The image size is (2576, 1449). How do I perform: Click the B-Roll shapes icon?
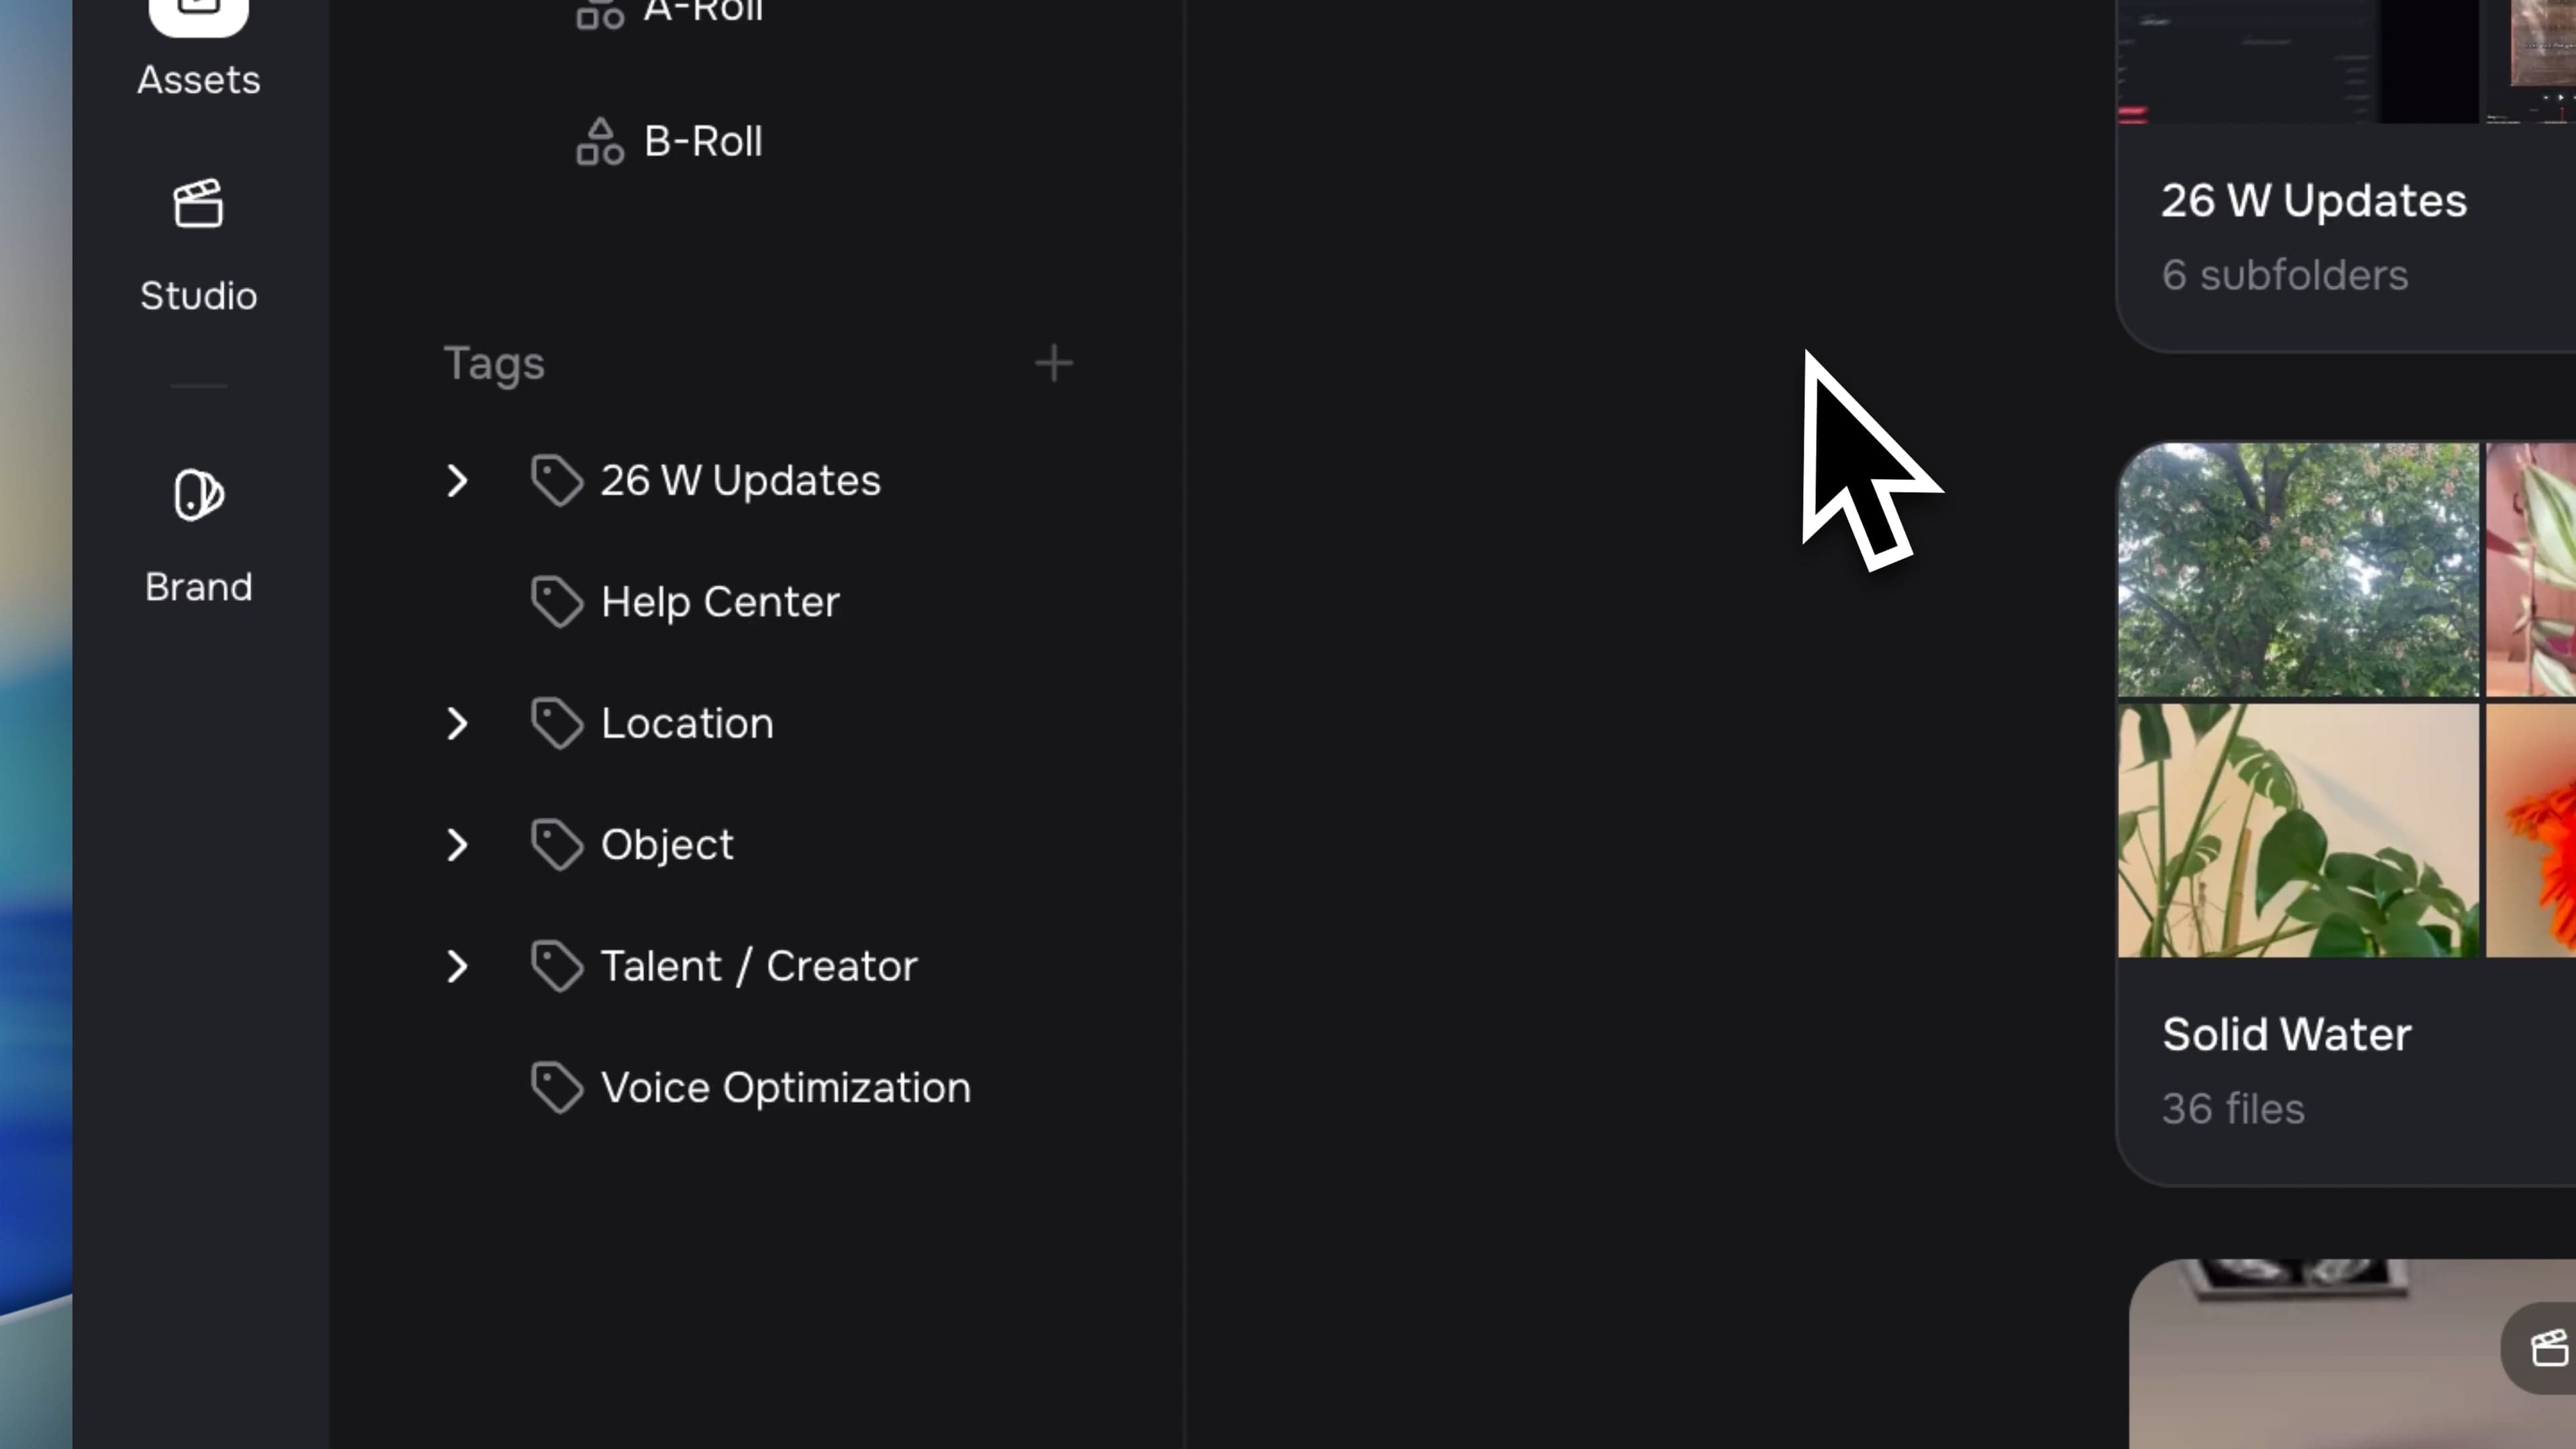click(x=600, y=141)
